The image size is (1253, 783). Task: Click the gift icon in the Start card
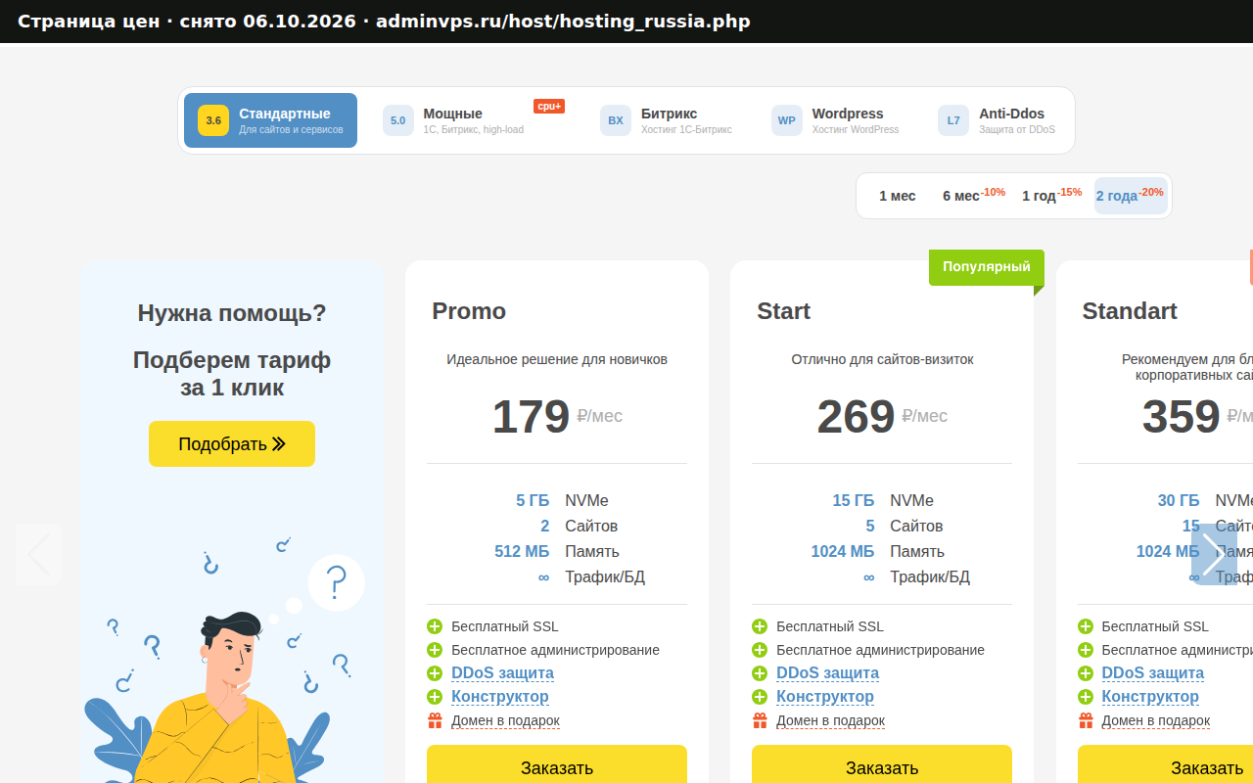click(760, 720)
